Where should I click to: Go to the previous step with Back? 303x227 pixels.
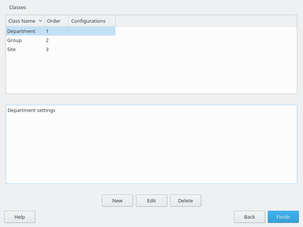click(x=250, y=217)
